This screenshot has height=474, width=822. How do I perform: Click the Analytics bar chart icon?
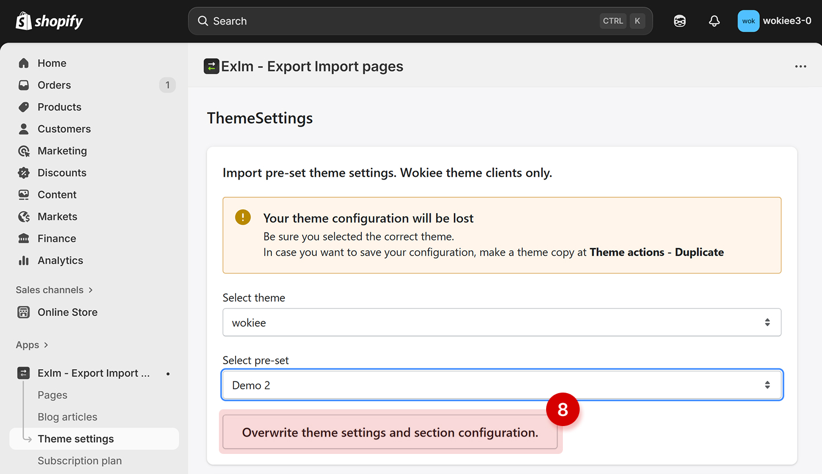tap(23, 260)
